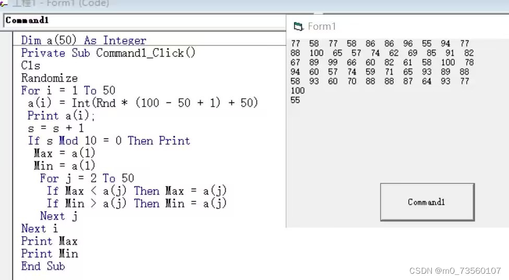
Task: Click the first 77 in Form1's top output row
Action: 295,43
